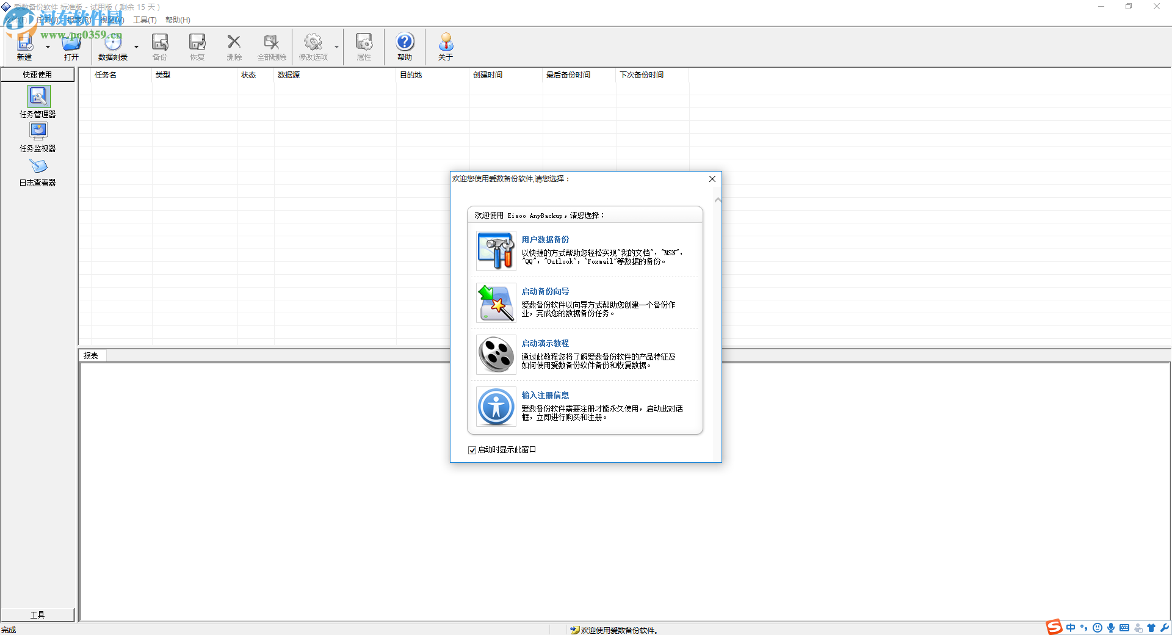The height and width of the screenshot is (635, 1172).
Task: Click the 用户数据备份 link
Action: tap(545, 239)
